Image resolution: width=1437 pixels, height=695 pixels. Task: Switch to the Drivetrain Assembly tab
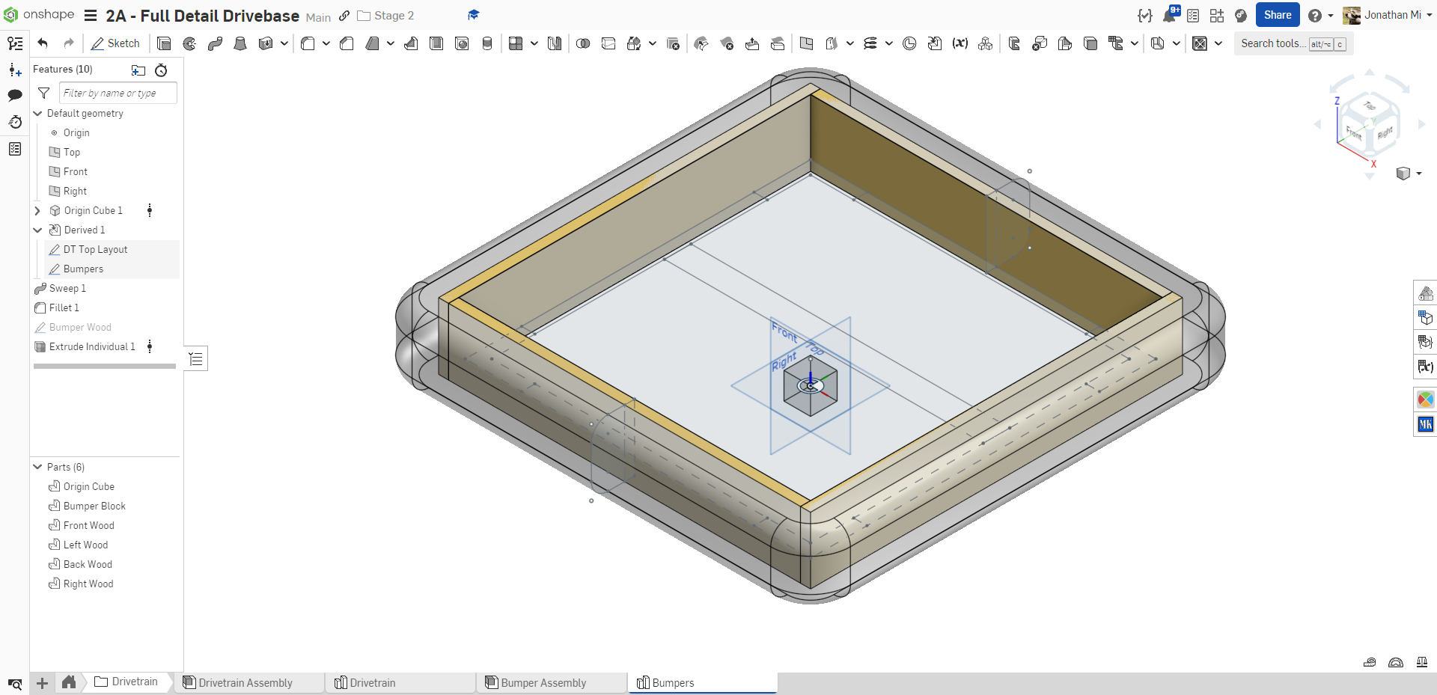point(245,682)
